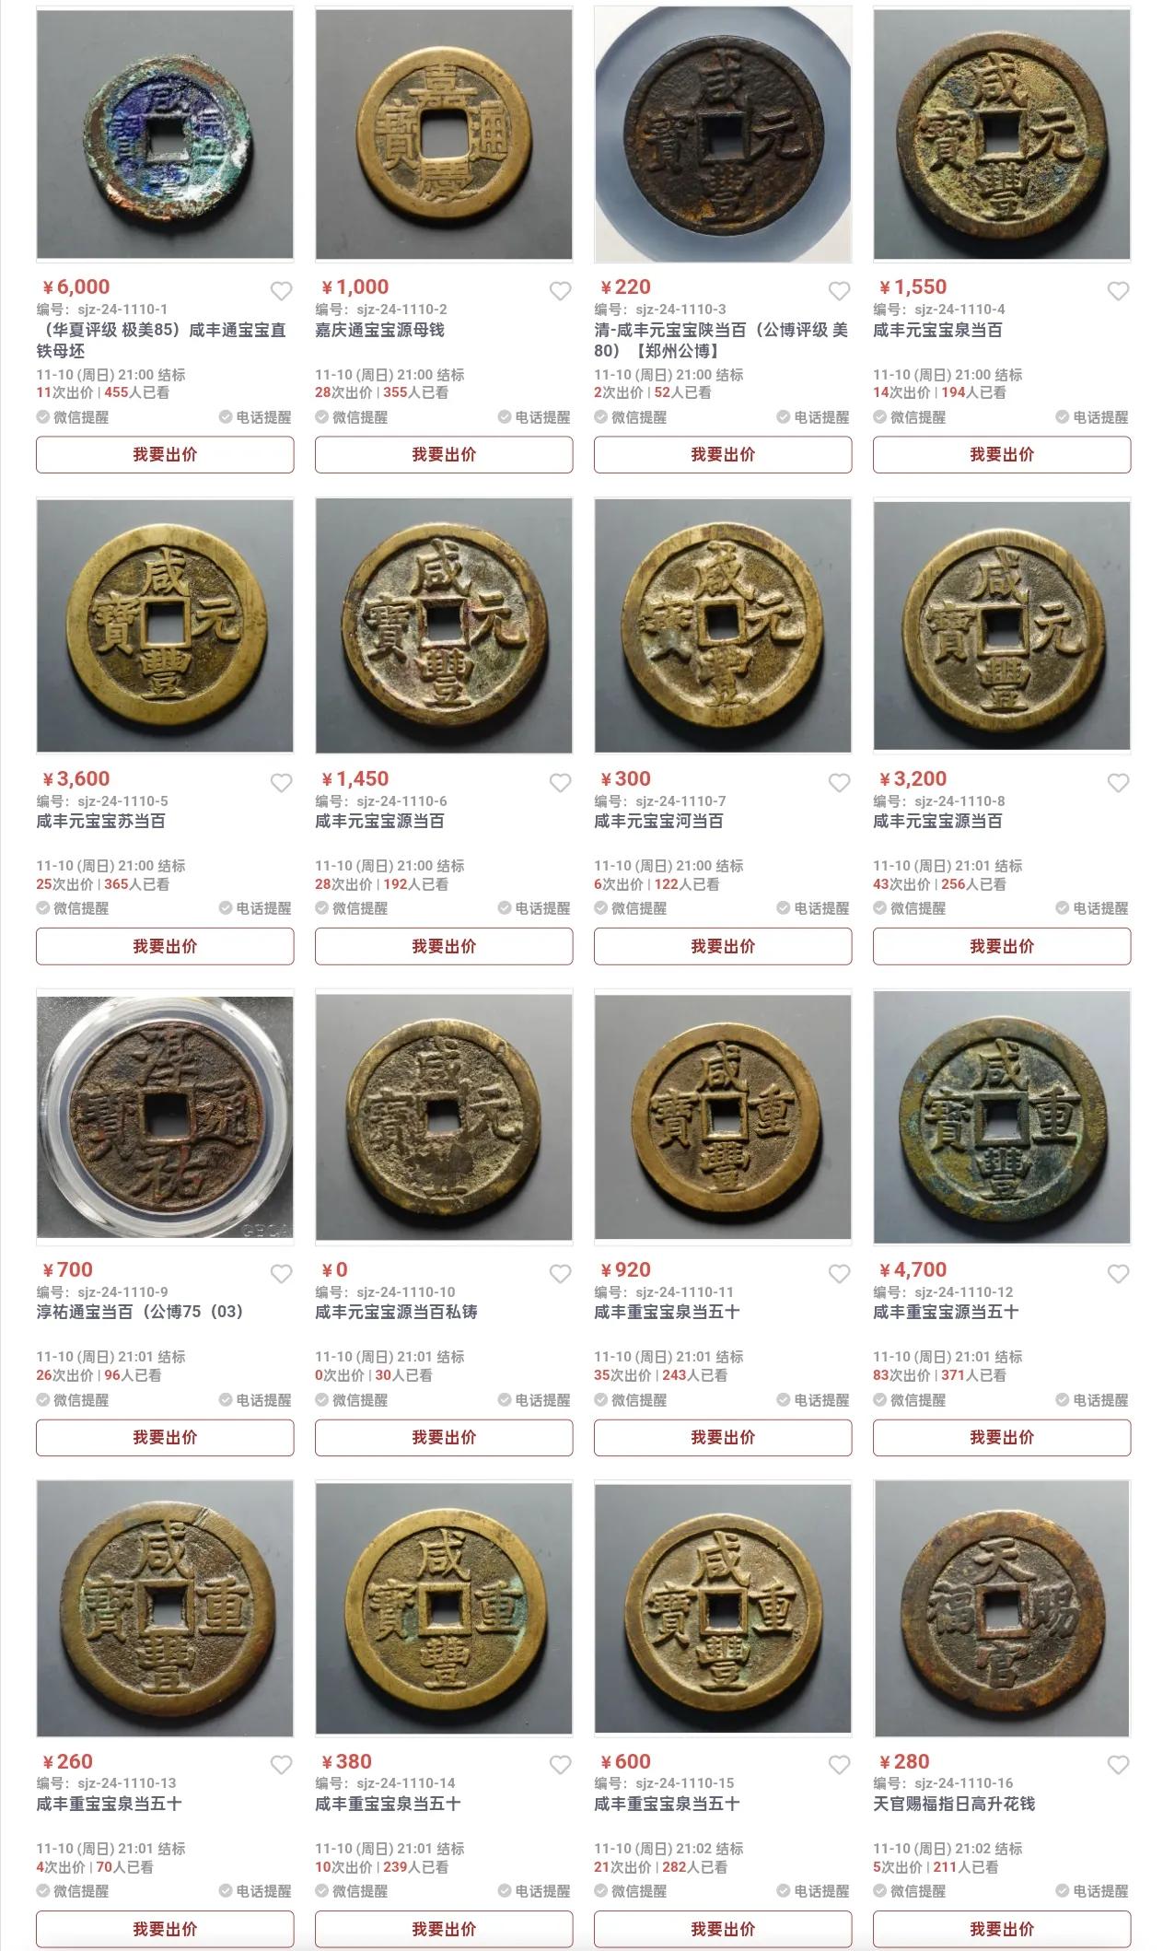
Task: View the 咸丰元宝宝陕当百 coin thumbnail
Action: coord(723,134)
